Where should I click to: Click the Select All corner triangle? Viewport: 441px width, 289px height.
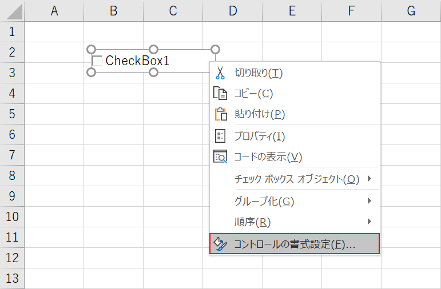pyautogui.click(x=14, y=12)
